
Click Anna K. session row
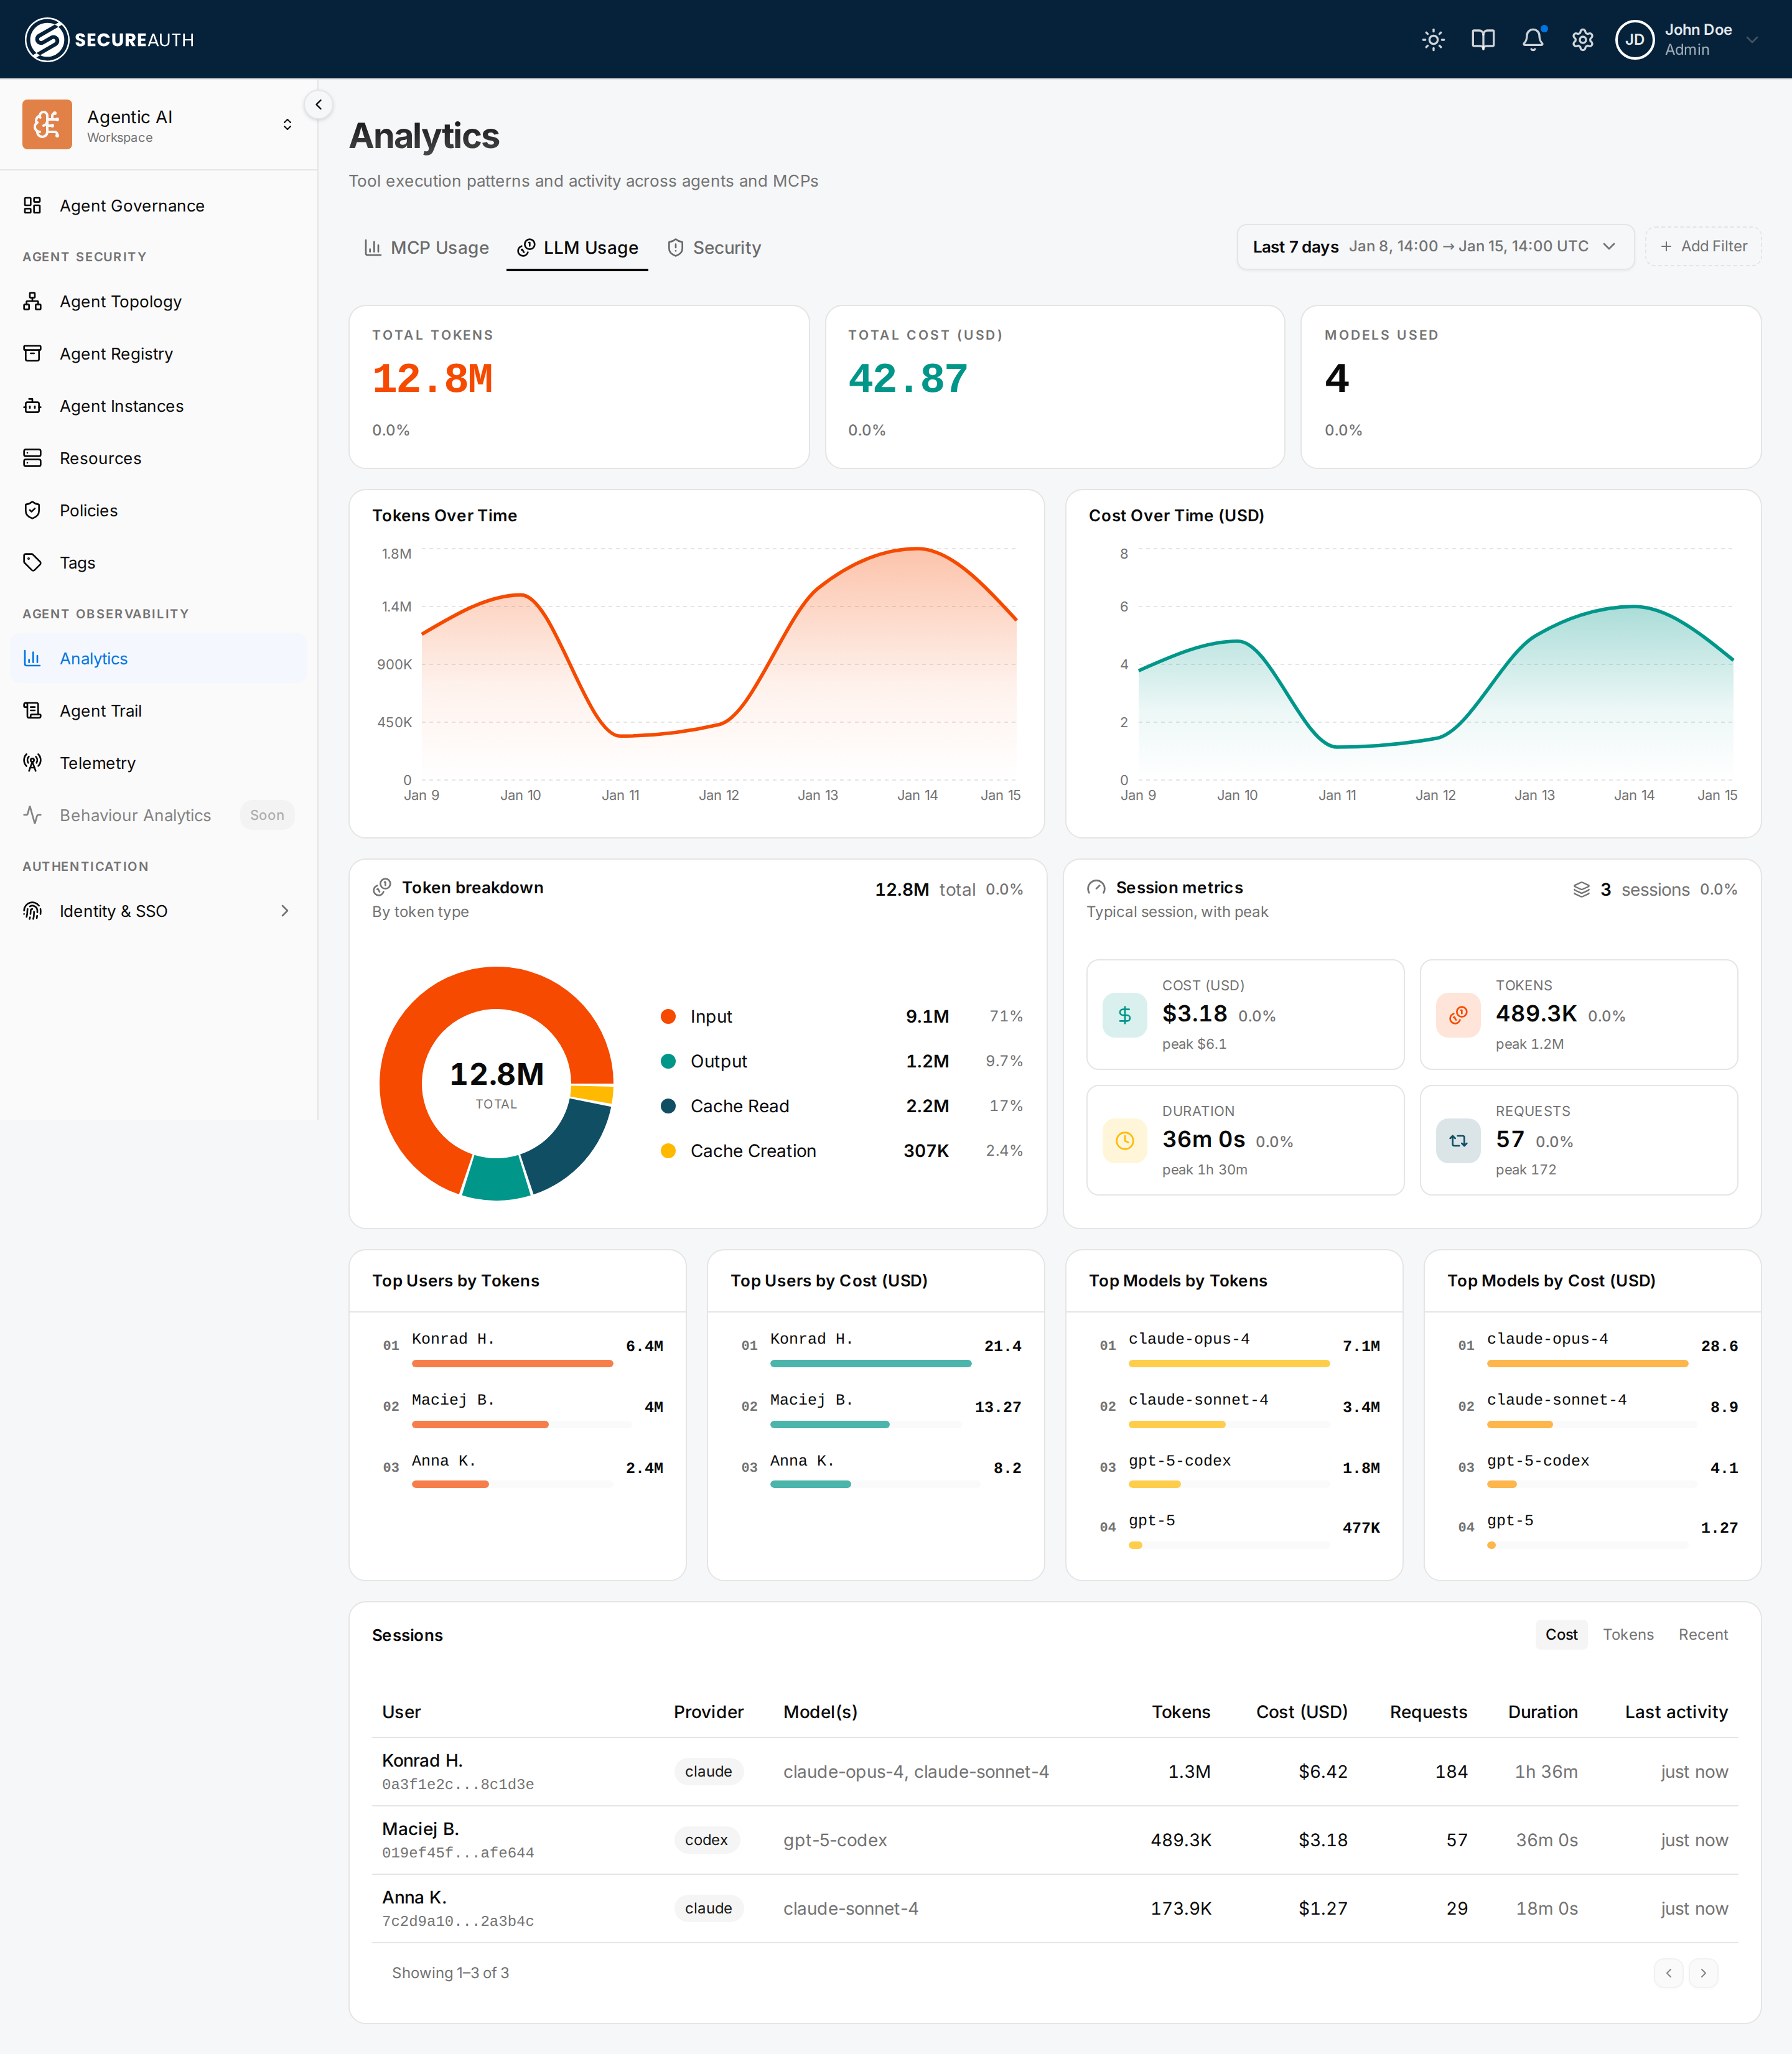pyautogui.click(x=1055, y=1908)
